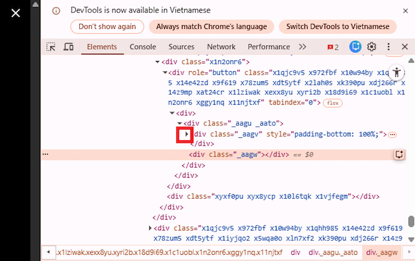Click the "Don't show again" button
Screen dimensions: 415x261
[x=107, y=26]
